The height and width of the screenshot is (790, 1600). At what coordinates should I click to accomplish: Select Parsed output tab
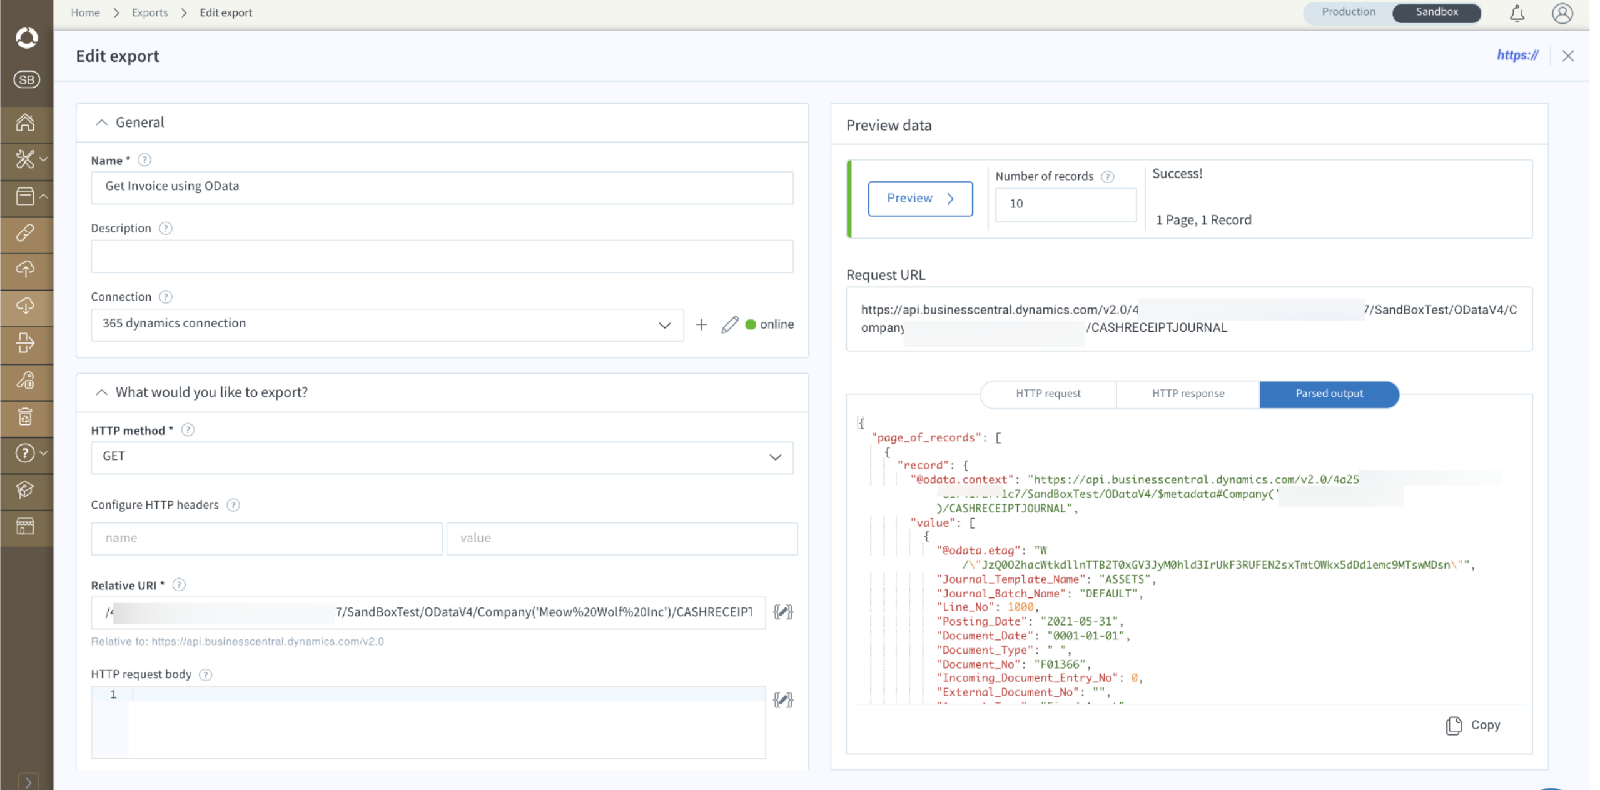pyautogui.click(x=1329, y=394)
